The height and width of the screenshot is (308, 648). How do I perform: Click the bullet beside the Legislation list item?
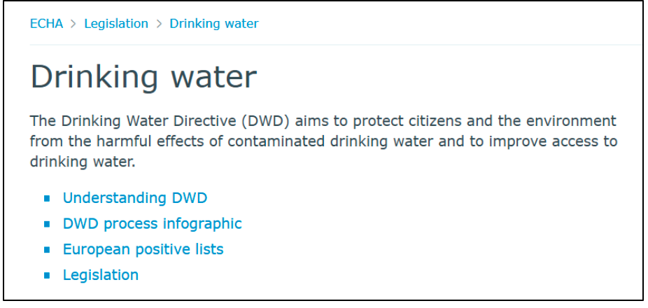click(47, 276)
